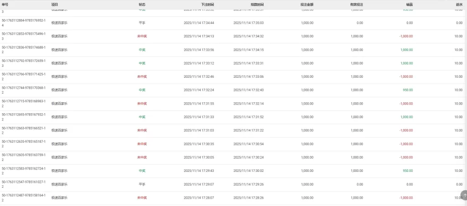Click bet time 2025/11/14 17:31:33

click(199, 117)
